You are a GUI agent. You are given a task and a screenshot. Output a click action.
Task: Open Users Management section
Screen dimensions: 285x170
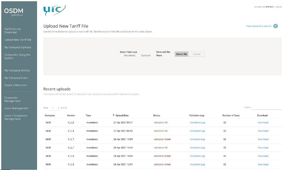(16, 108)
